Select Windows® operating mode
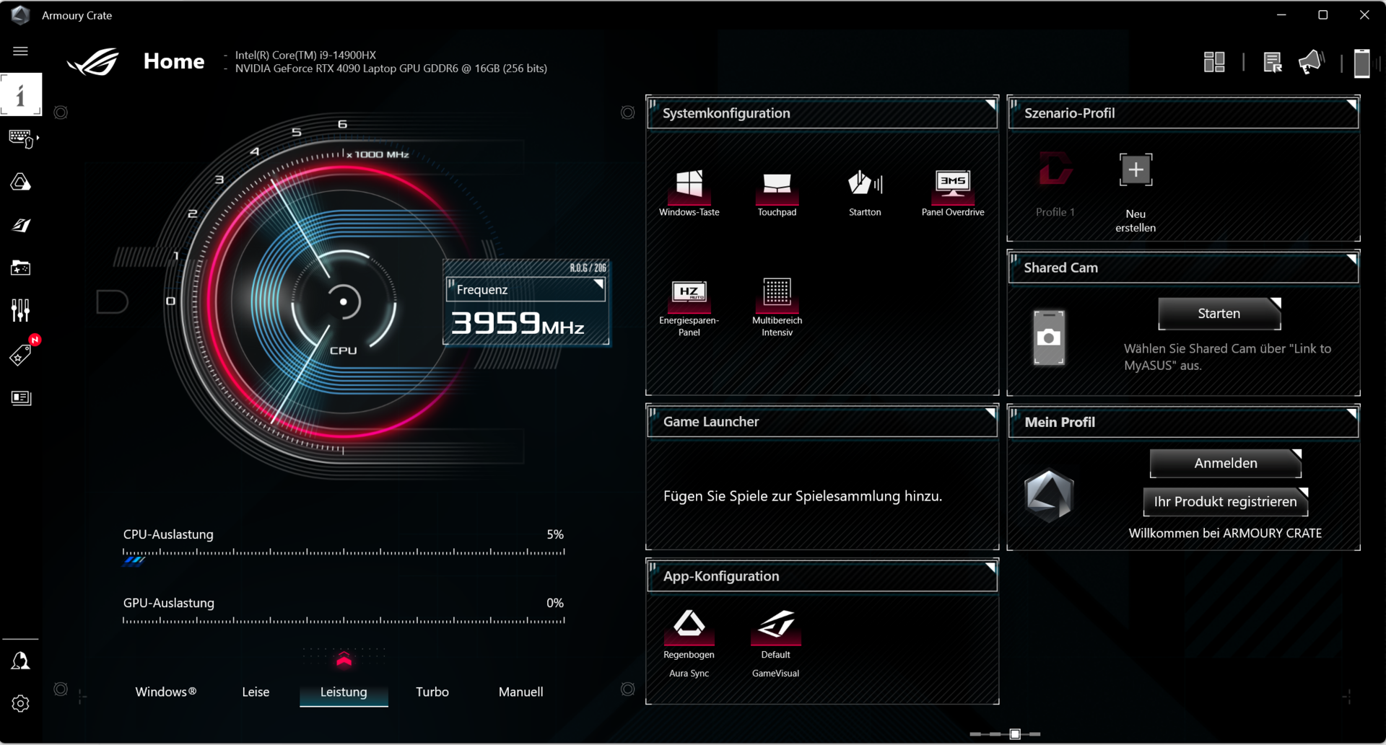 click(x=166, y=692)
